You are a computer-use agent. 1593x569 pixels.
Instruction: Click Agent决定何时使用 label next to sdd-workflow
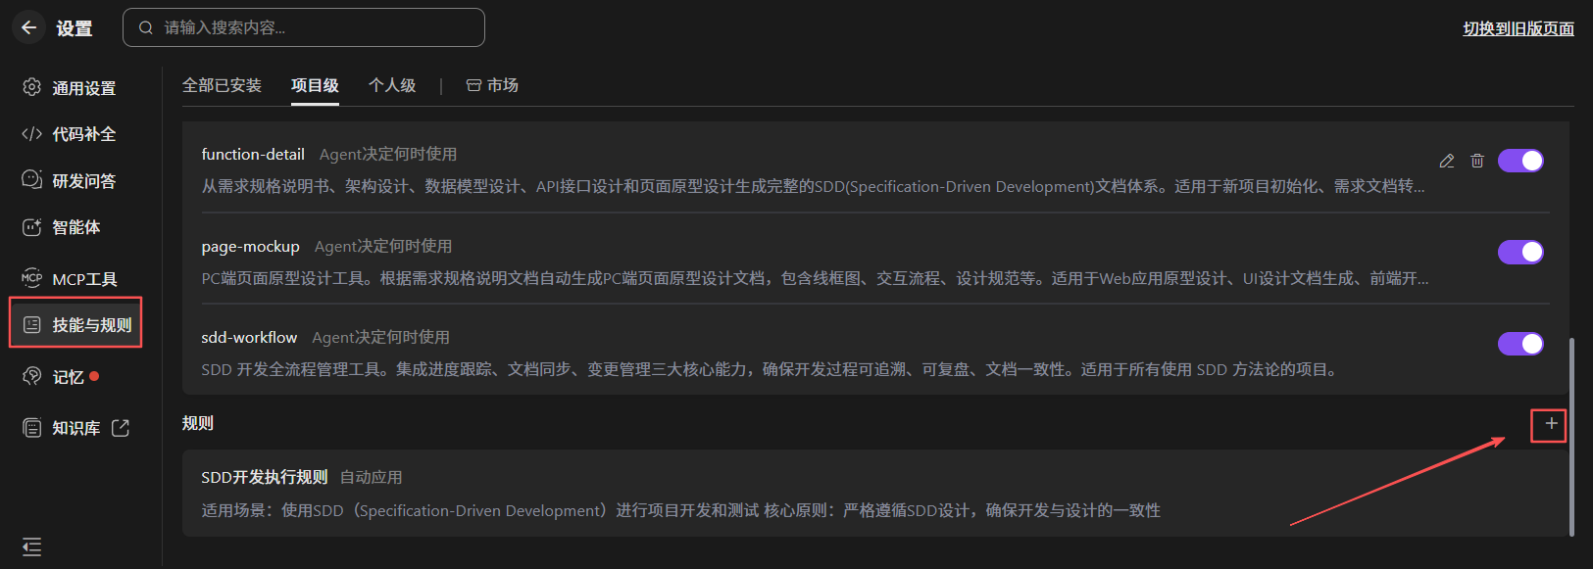point(381,338)
